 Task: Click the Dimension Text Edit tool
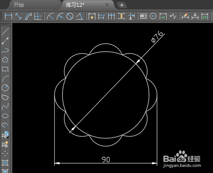pyautogui.click(x=195, y=16)
